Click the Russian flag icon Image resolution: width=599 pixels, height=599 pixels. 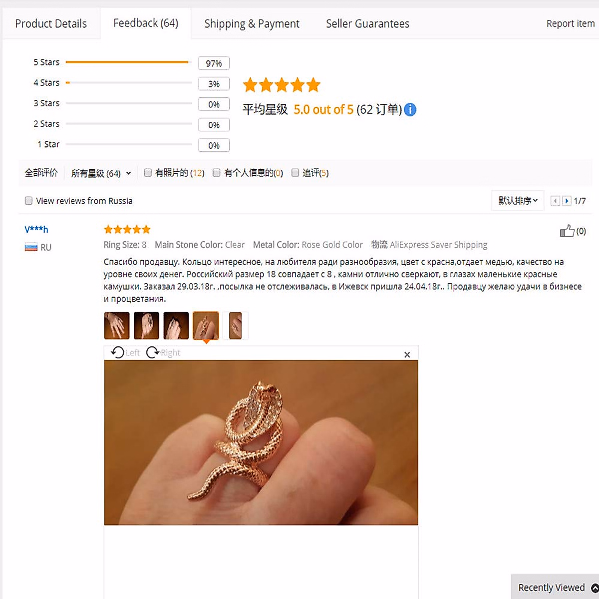31,247
